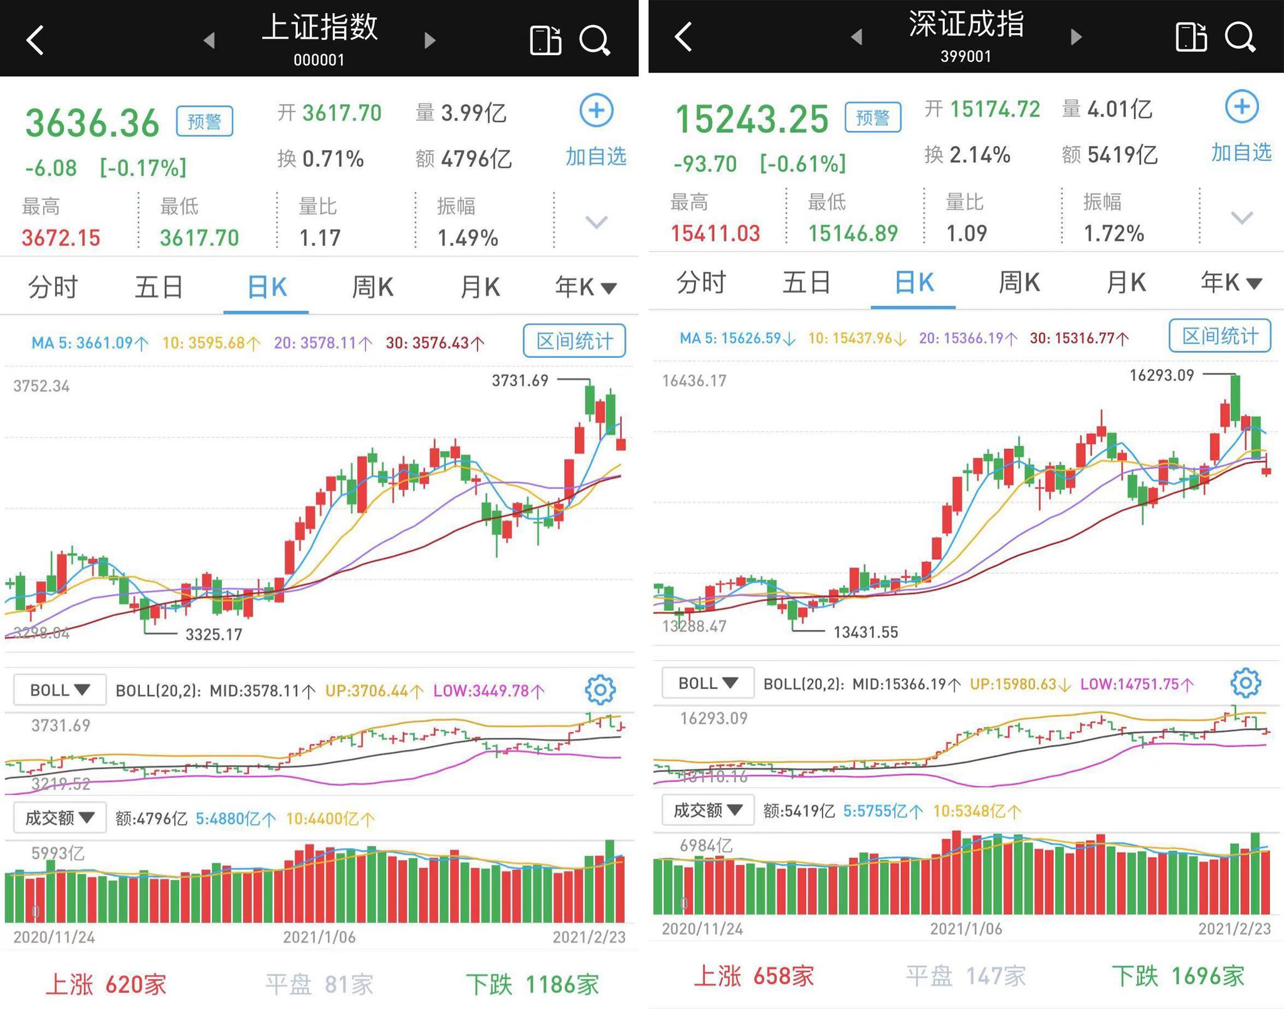Tap UP:3706.44 BOLL upper band value
The height and width of the screenshot is (1009, 1284).
point(374,691)
